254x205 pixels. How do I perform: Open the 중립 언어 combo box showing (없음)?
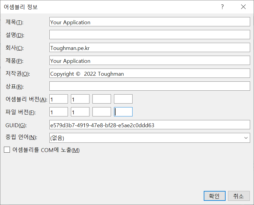pyautogui.click(x=147, y=138)
